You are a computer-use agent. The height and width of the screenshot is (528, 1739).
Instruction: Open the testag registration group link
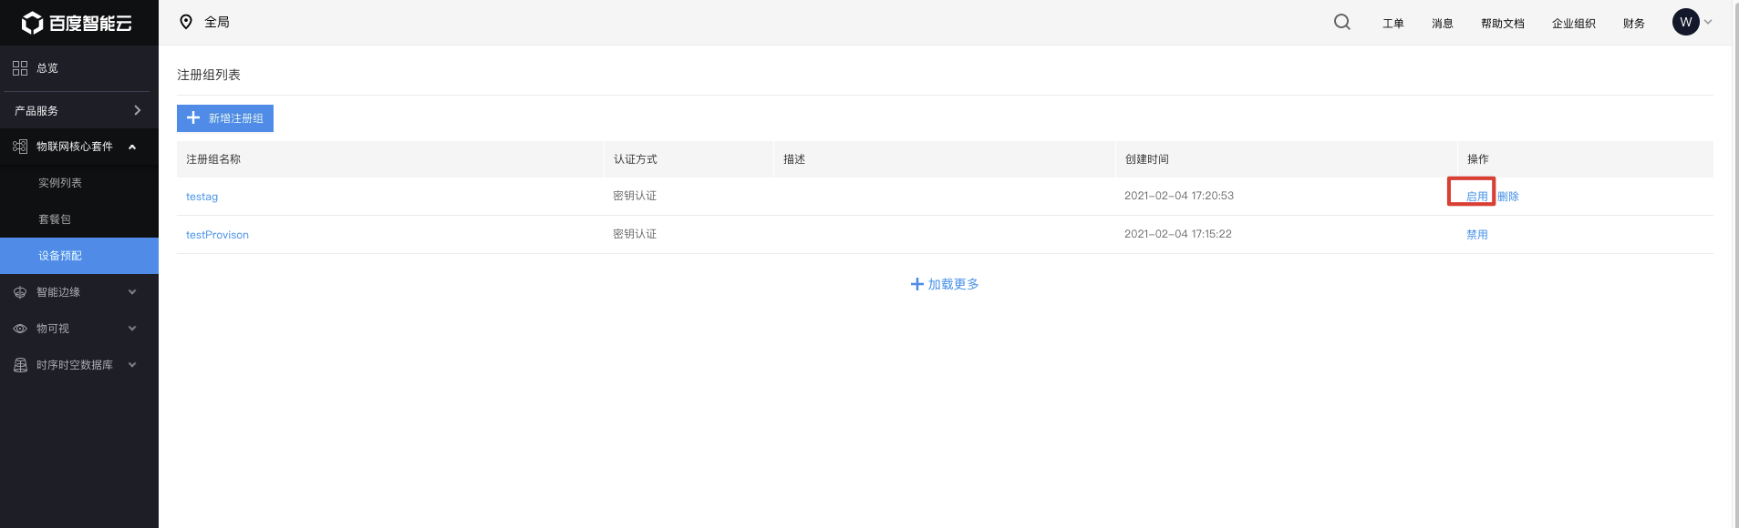[202, 197]
